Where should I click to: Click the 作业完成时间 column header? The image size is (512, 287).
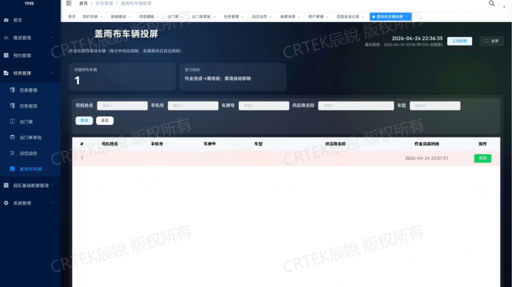426,144
